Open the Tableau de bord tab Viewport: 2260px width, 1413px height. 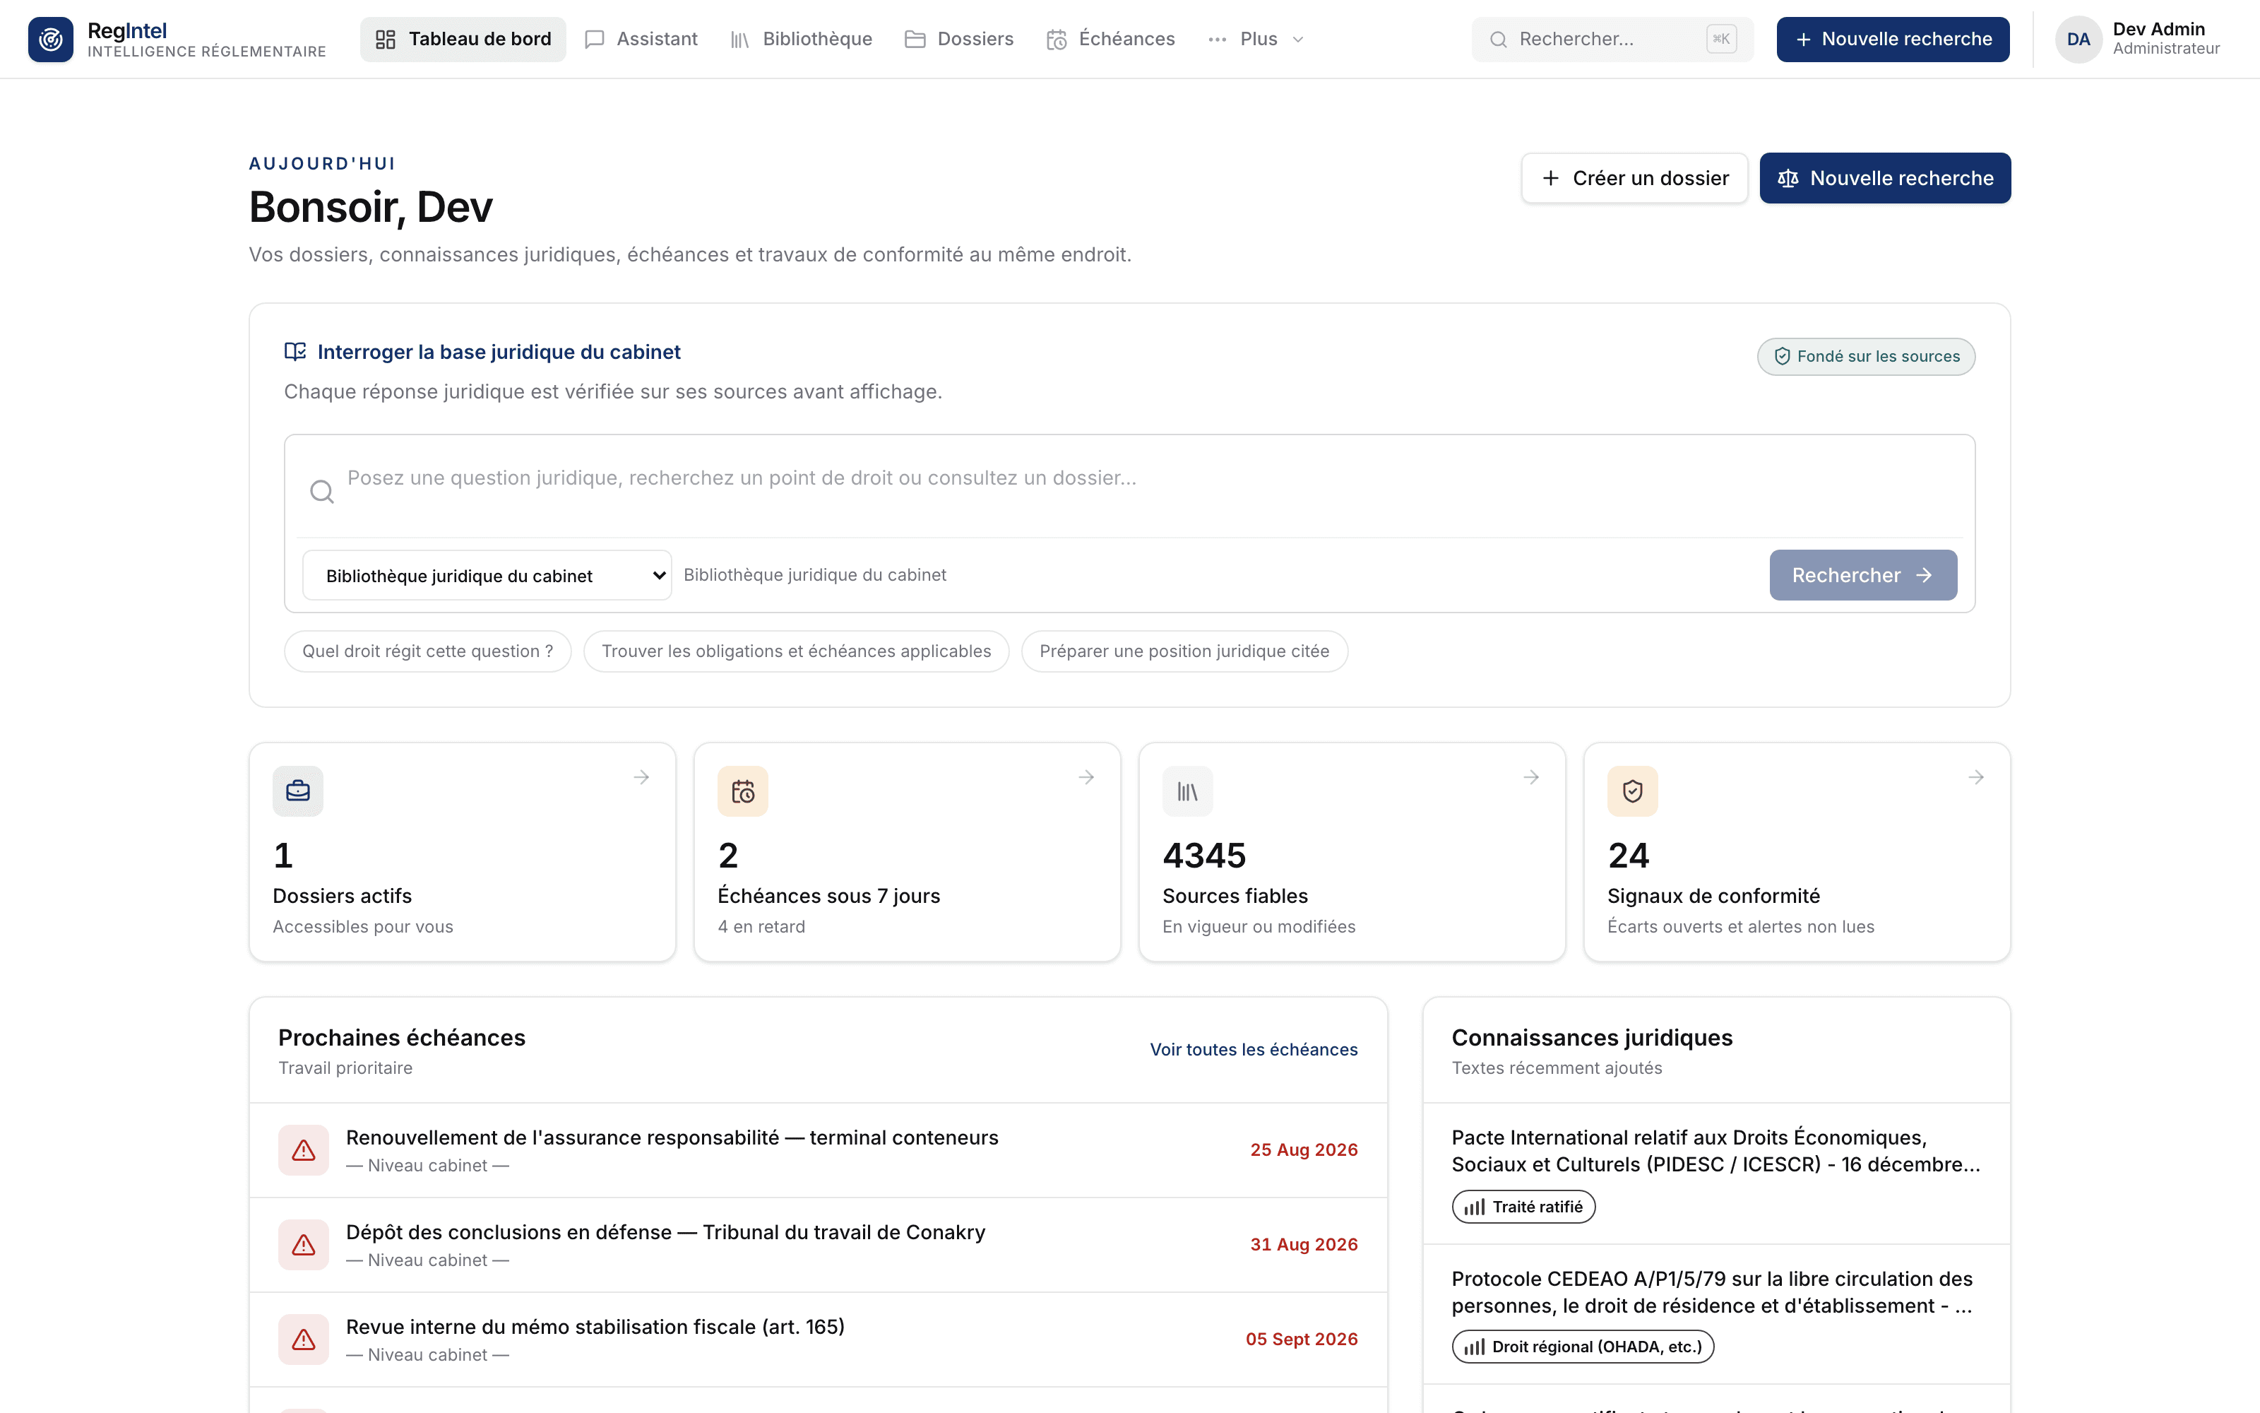pos(463,40)
